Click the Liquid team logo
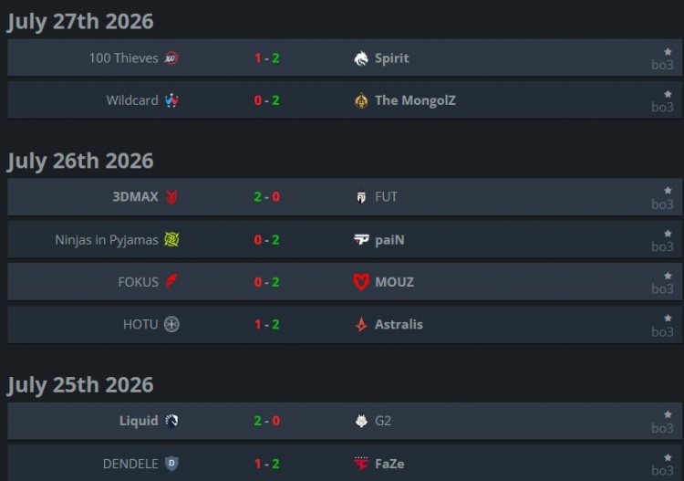Screen dimensions: 684x481 click(x=171, y=421)
